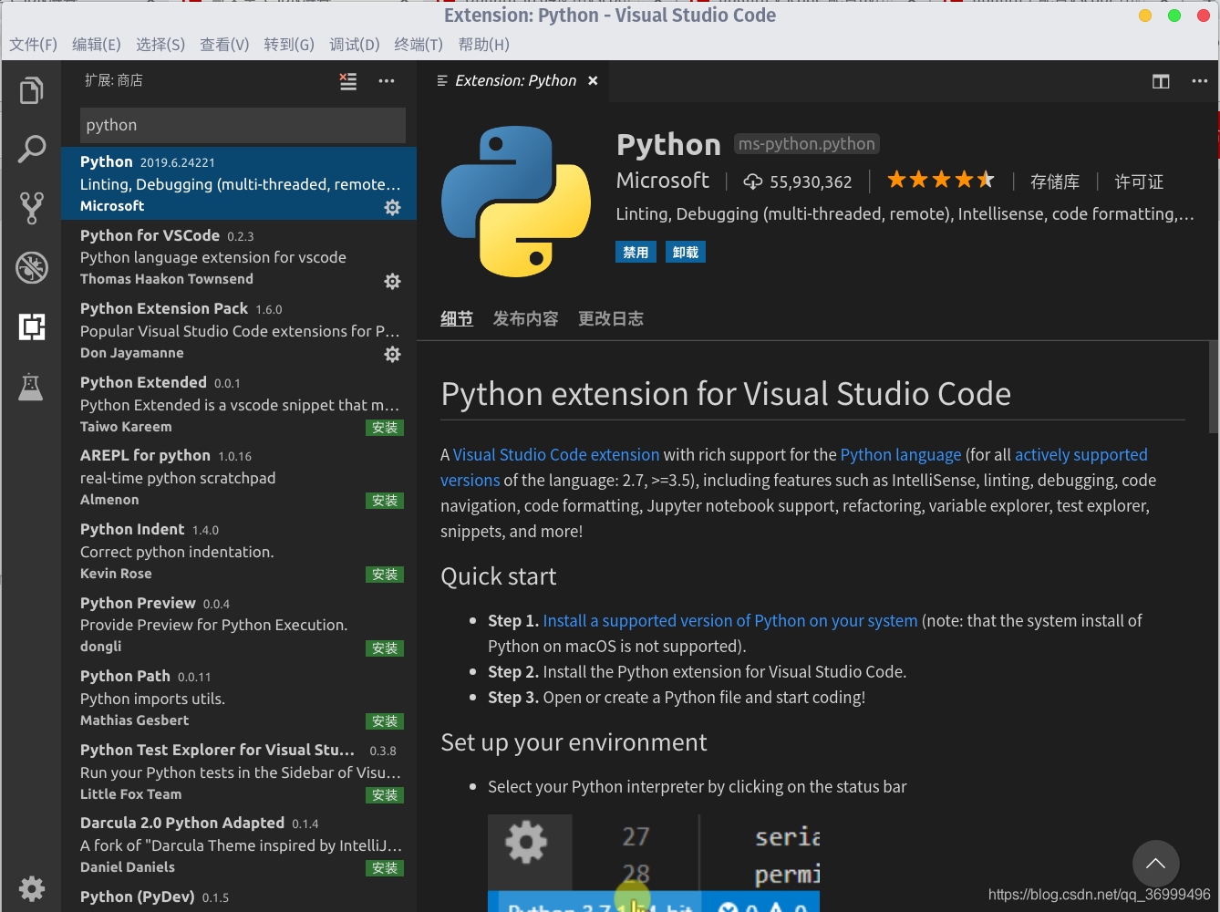
Task: Open the 选择(S) menu
Action: tap(160, 45)
